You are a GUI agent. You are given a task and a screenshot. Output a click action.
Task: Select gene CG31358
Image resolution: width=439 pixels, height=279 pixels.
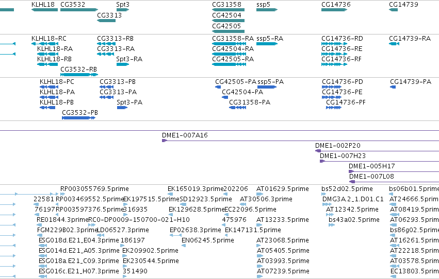tap(228, 10)
